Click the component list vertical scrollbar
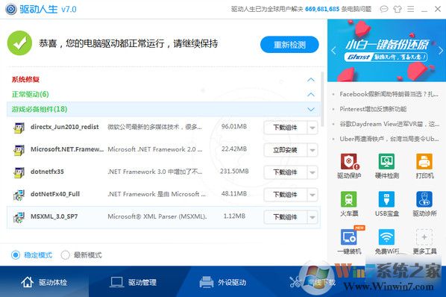Viewport: 446px width, 297px height. 322,99
